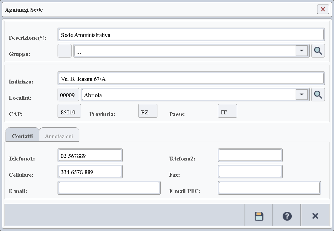The width and height of the screenshot is (334, 231).
Task: Focus the E-mail PEC input field
Action: point(269,188)
